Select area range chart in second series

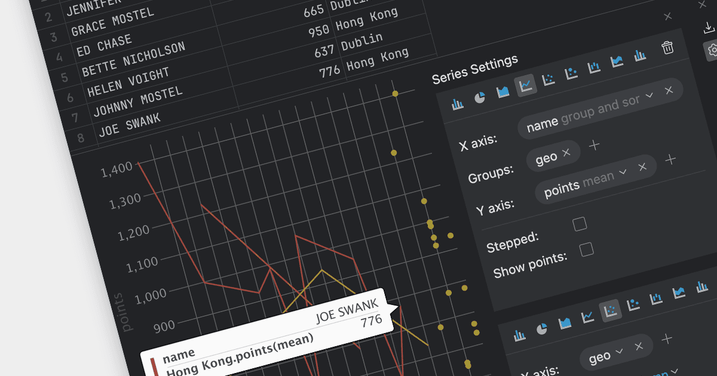679,293
